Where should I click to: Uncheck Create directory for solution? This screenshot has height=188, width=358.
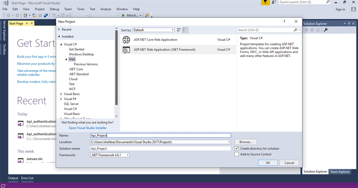(237, 148)
